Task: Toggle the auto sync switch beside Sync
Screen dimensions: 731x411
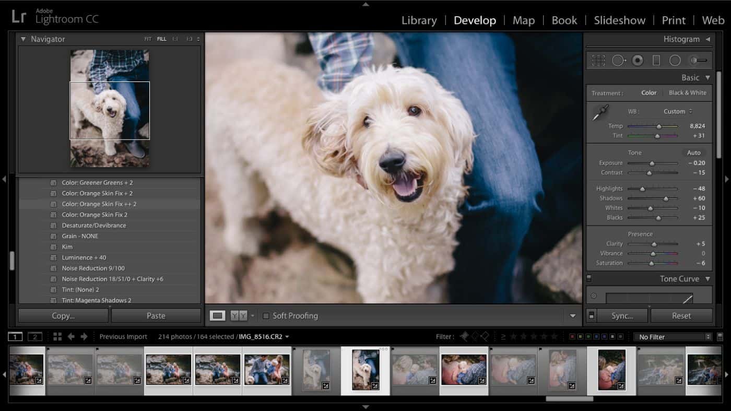Action: pos(591,316)
